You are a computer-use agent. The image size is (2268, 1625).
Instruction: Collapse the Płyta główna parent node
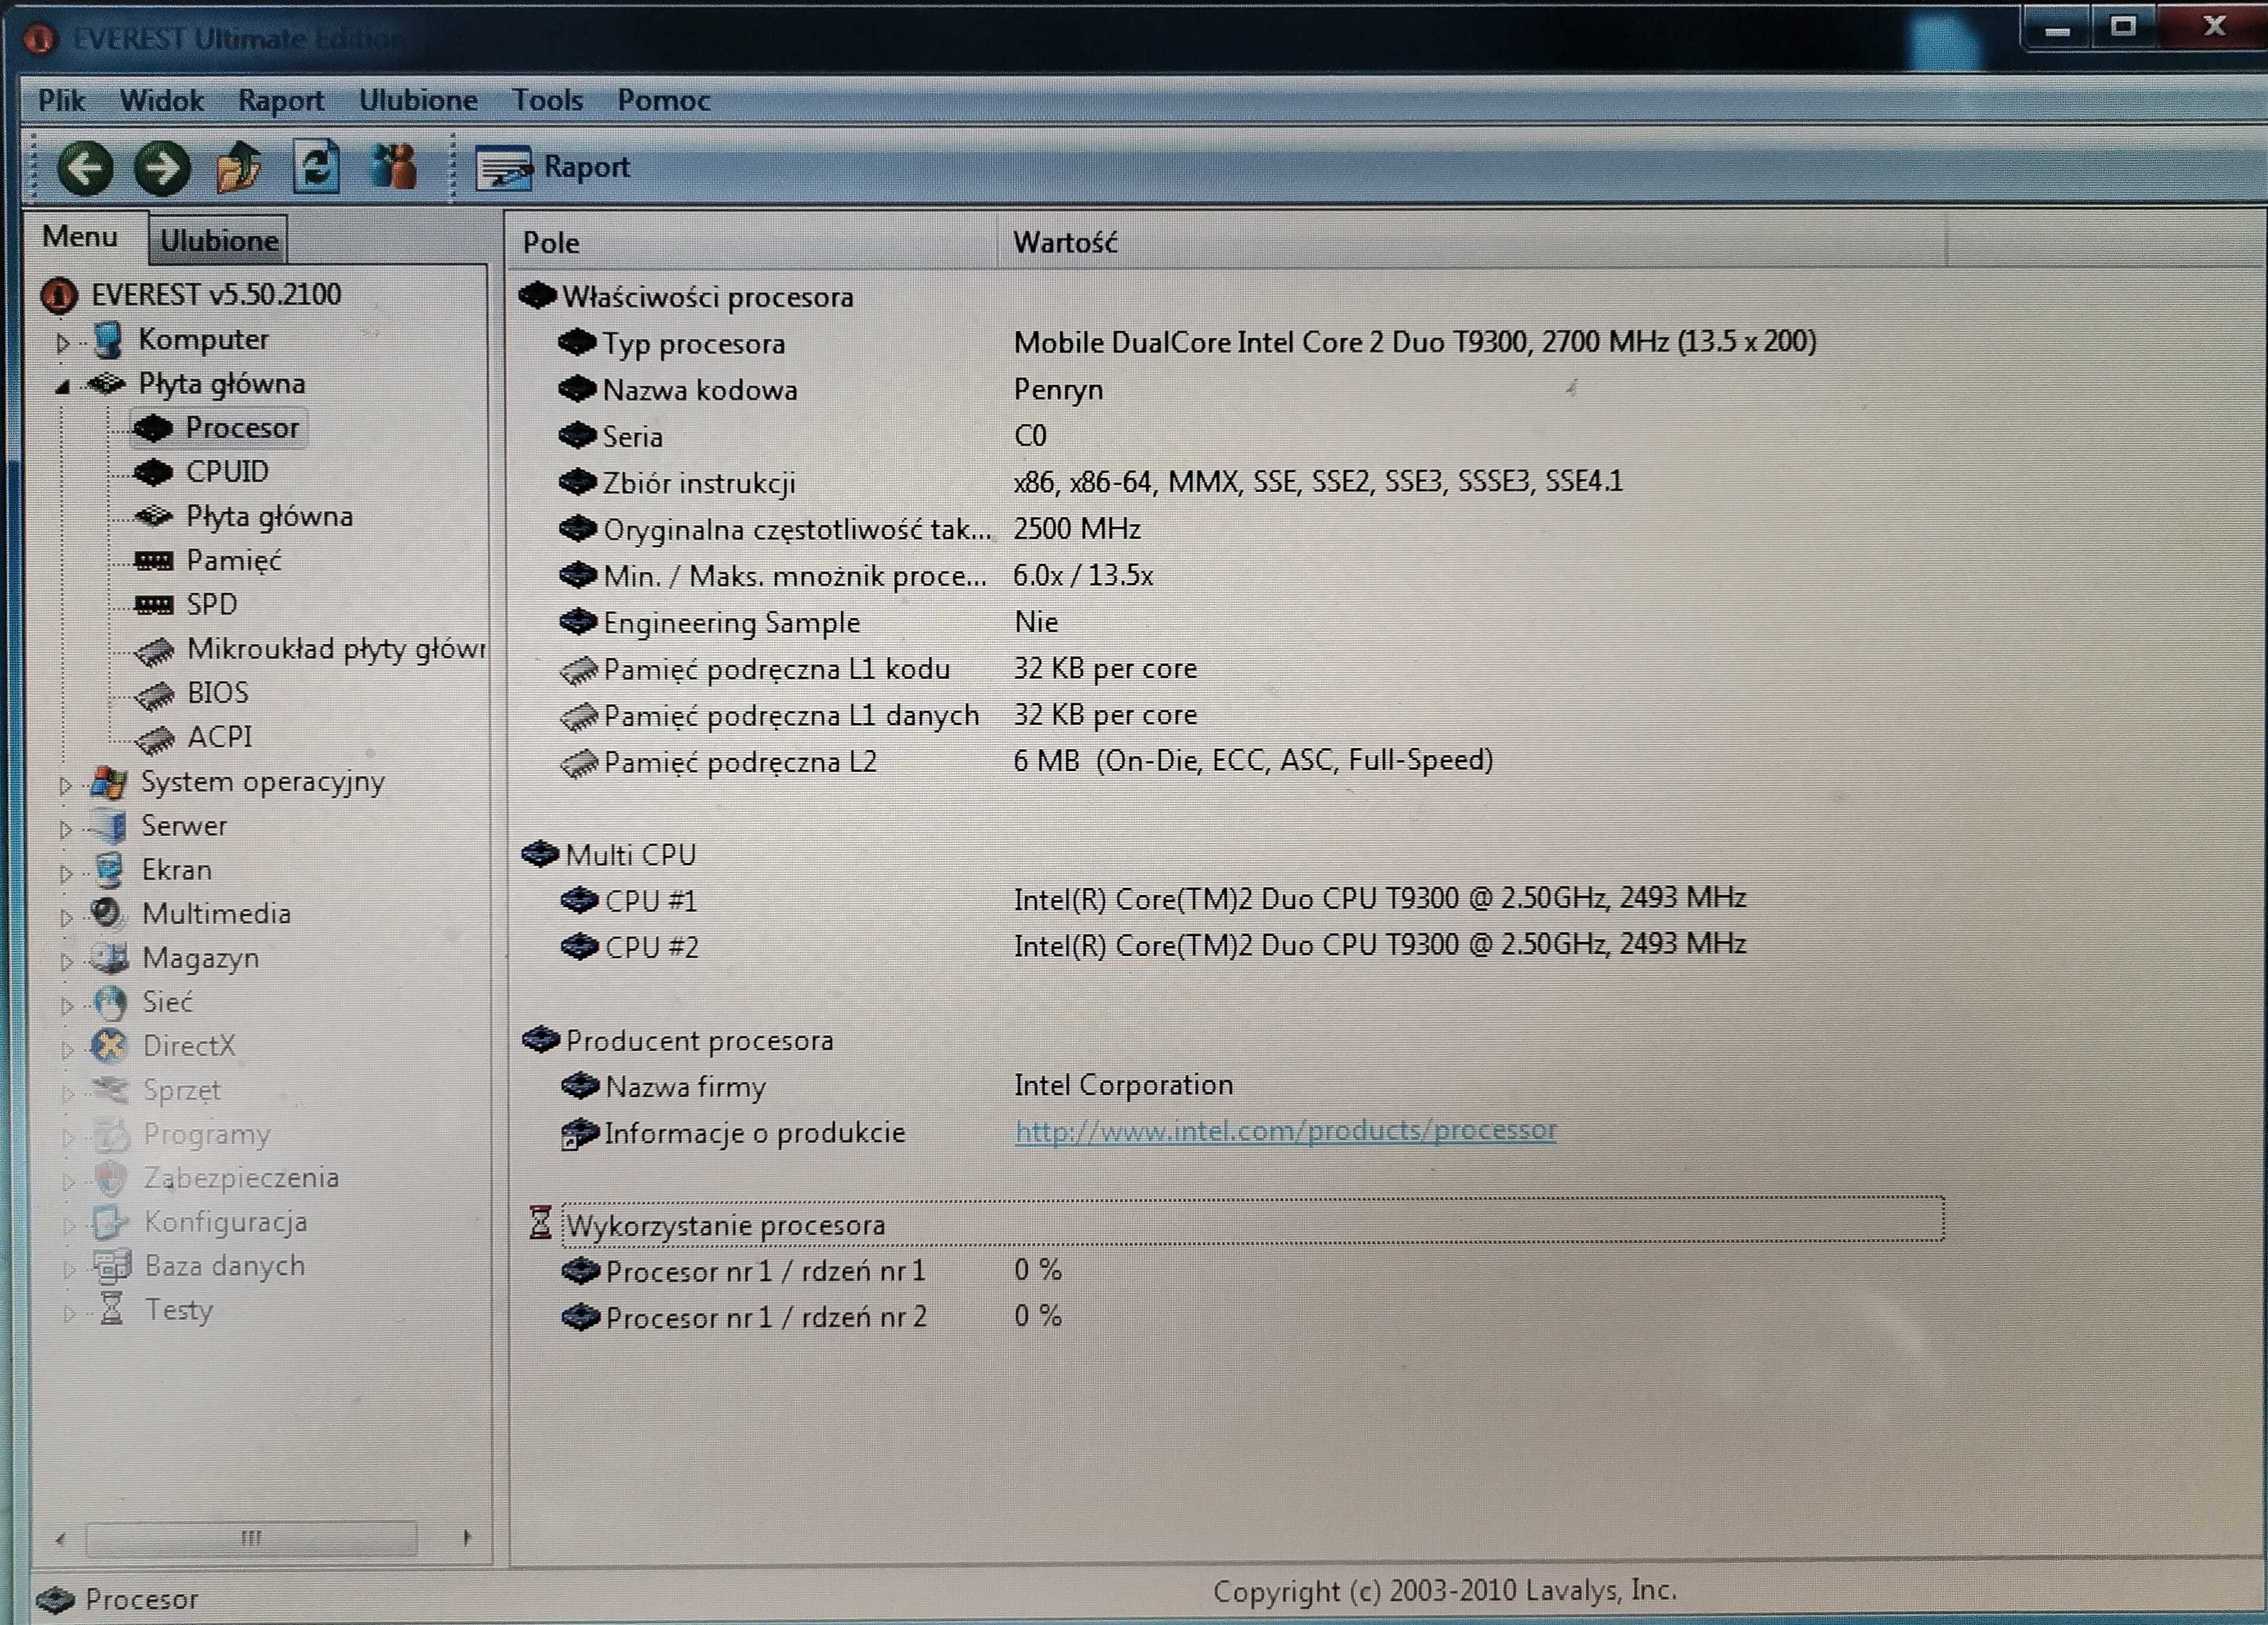(63, 386)
